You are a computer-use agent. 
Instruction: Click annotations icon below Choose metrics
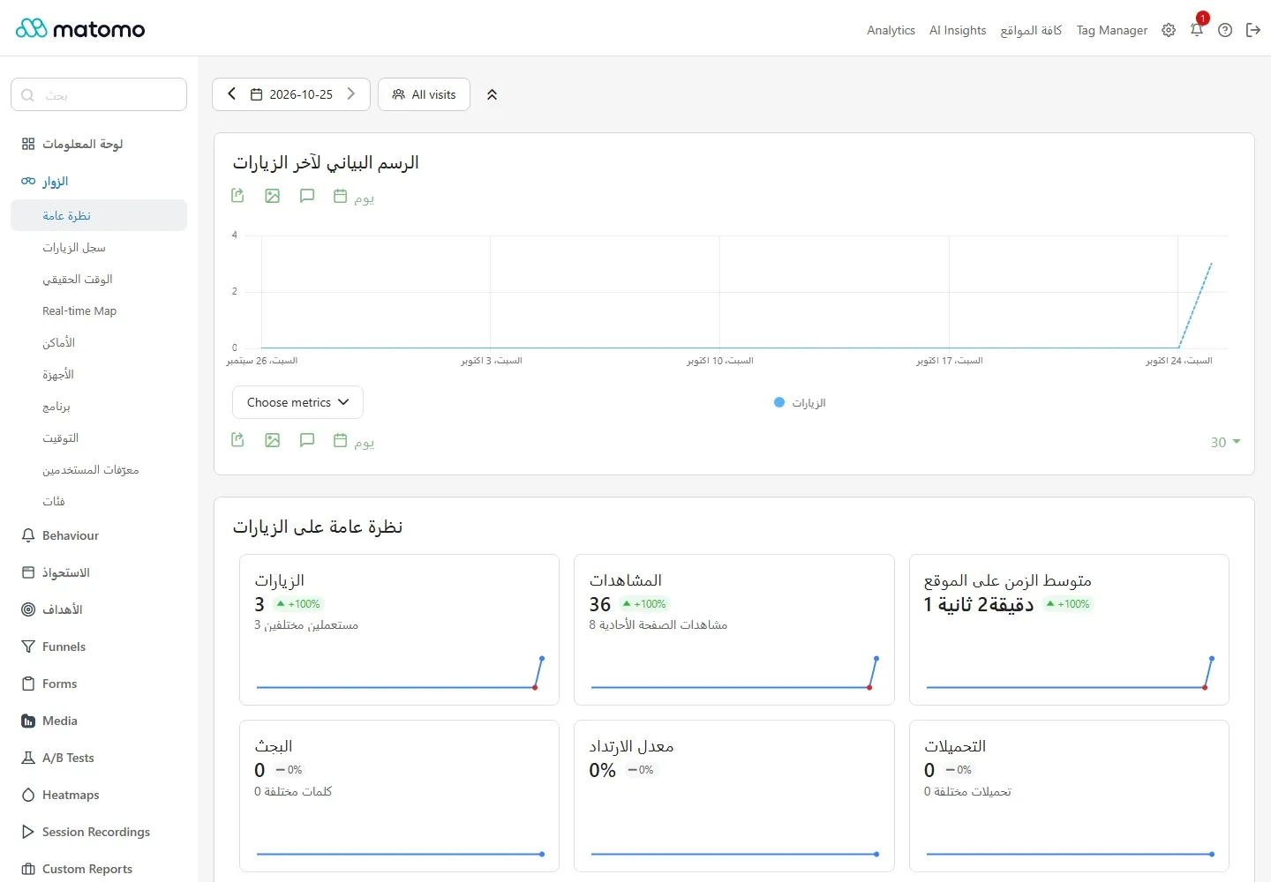[306, 440]
